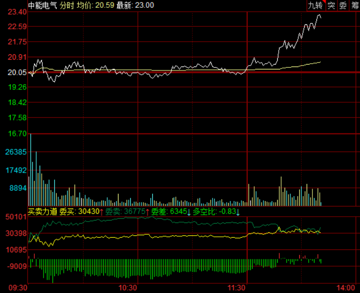Screen dimensions: 360x293
Task: Click the 16.70 price axis label
Action: (17, 134)
